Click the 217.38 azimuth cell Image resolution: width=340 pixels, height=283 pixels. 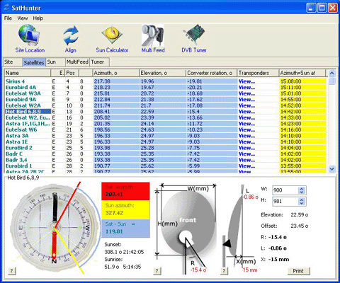pos(116,81)
